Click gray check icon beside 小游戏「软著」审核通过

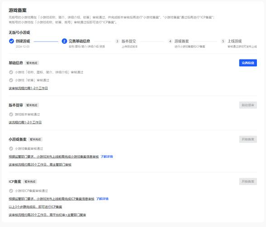(11, 80)
